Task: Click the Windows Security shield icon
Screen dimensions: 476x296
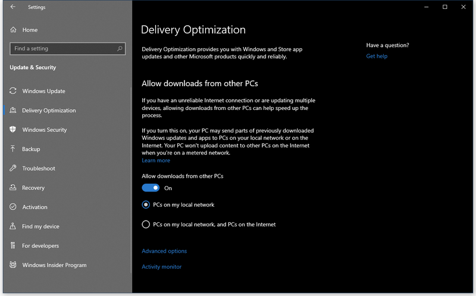Action: click(x=12, y=130)
